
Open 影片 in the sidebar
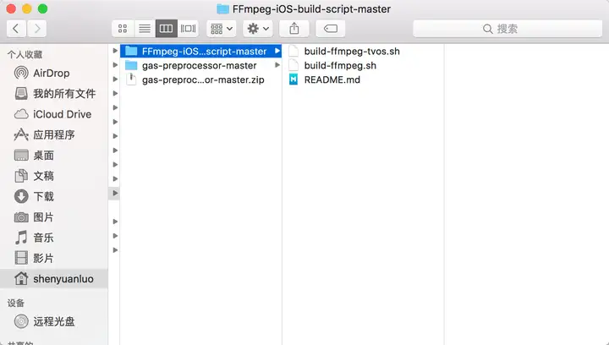tap(54, 258)
